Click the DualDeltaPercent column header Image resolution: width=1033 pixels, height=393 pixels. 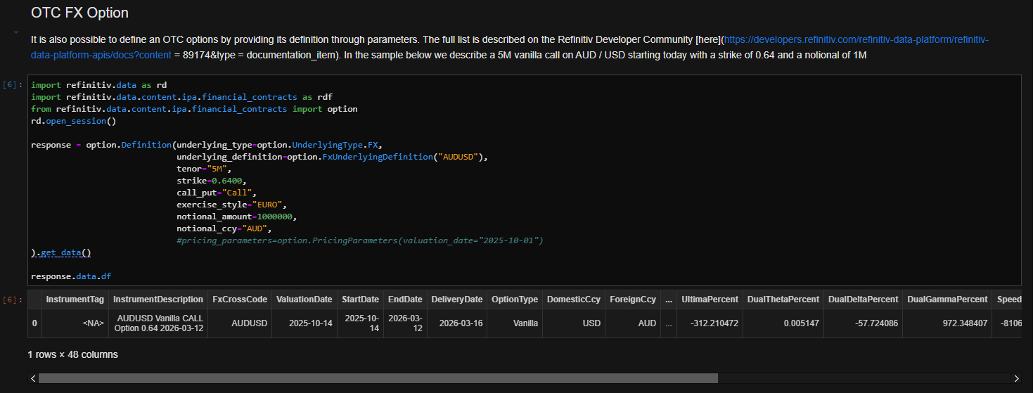point(864,299)
